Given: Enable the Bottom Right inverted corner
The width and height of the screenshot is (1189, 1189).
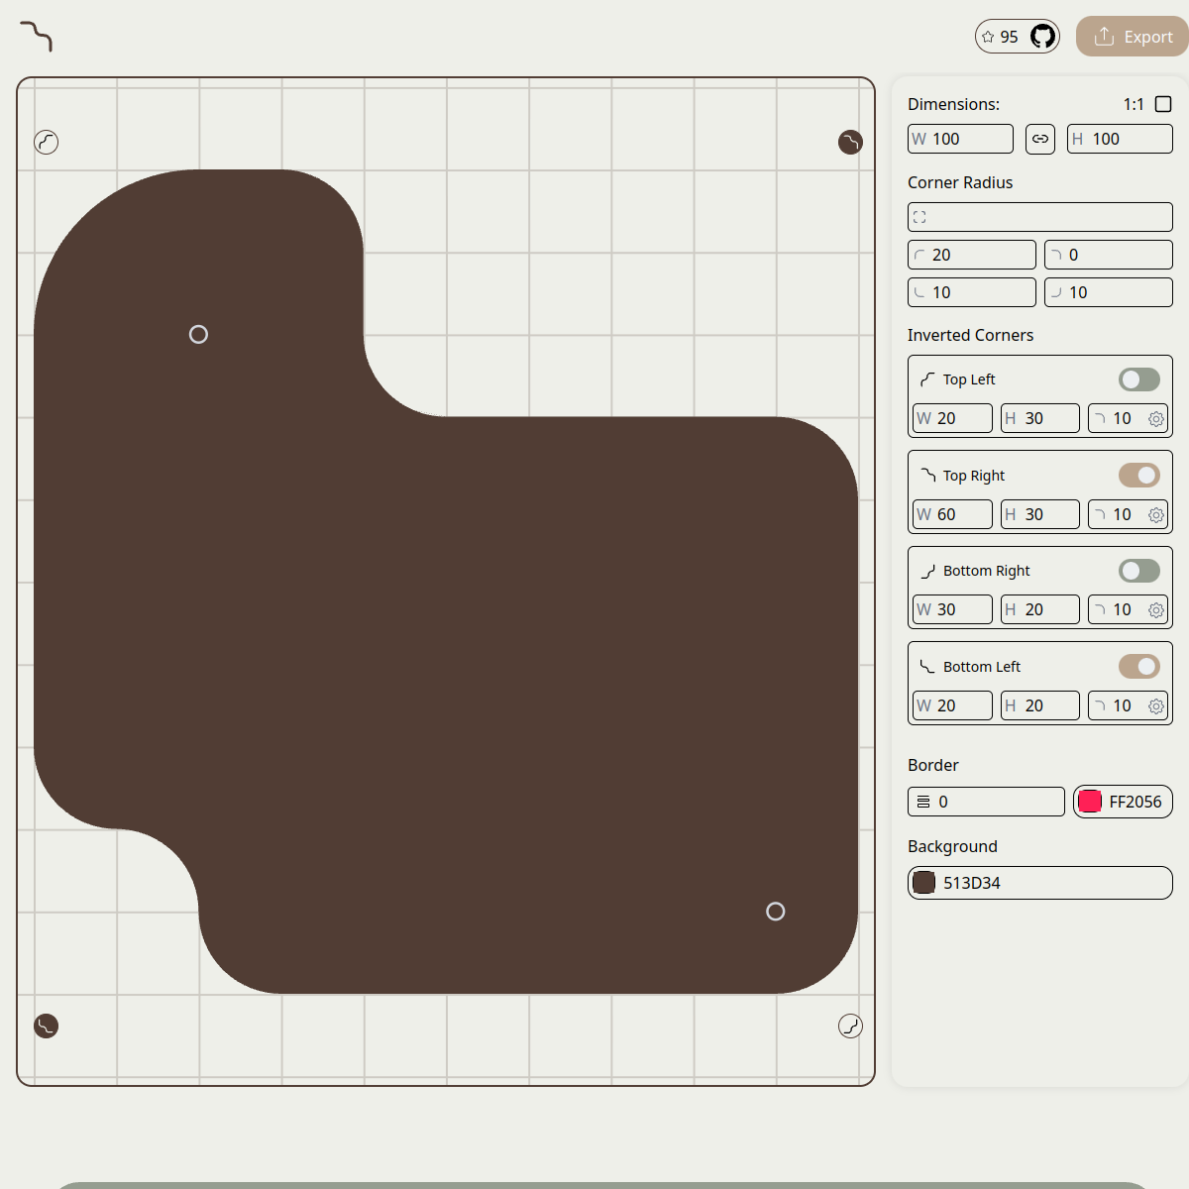Looking at the screenshot, I should point(1138,571).
